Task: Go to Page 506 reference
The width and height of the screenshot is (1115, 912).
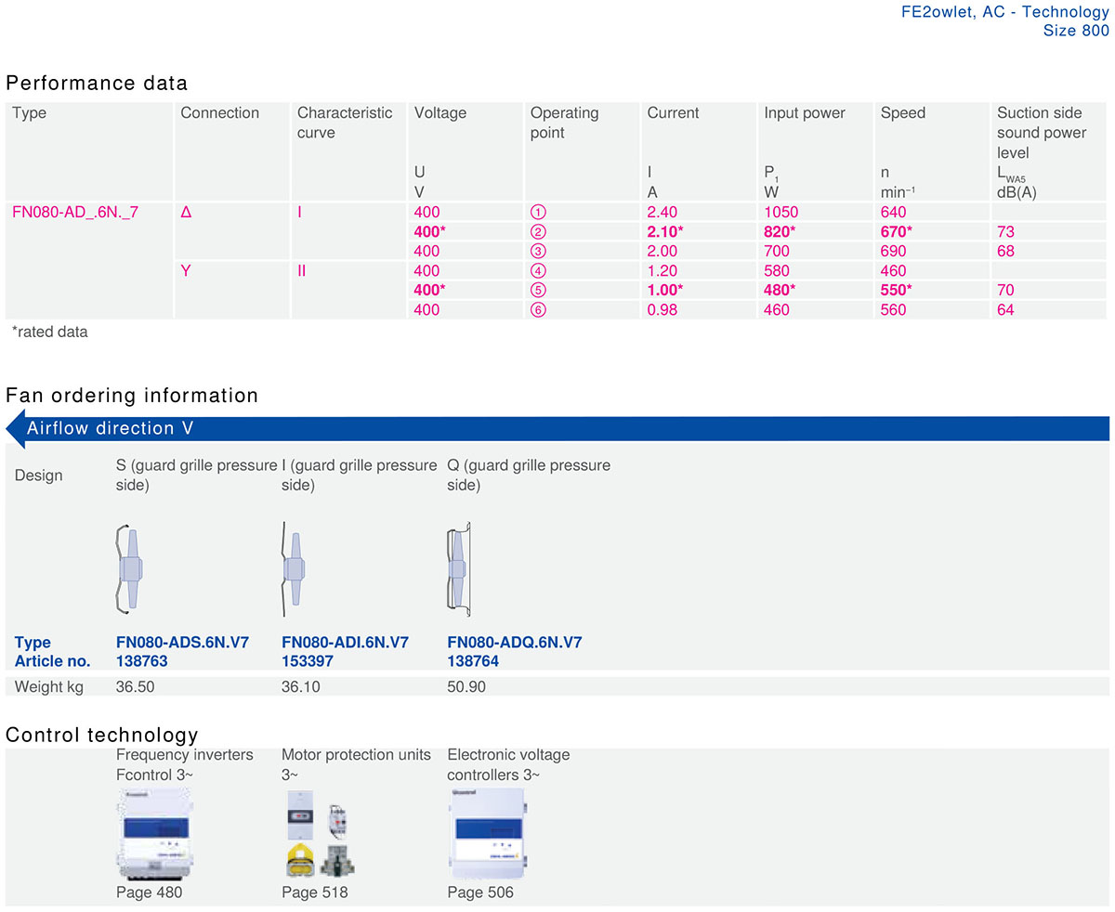Action: pos(480,892)
